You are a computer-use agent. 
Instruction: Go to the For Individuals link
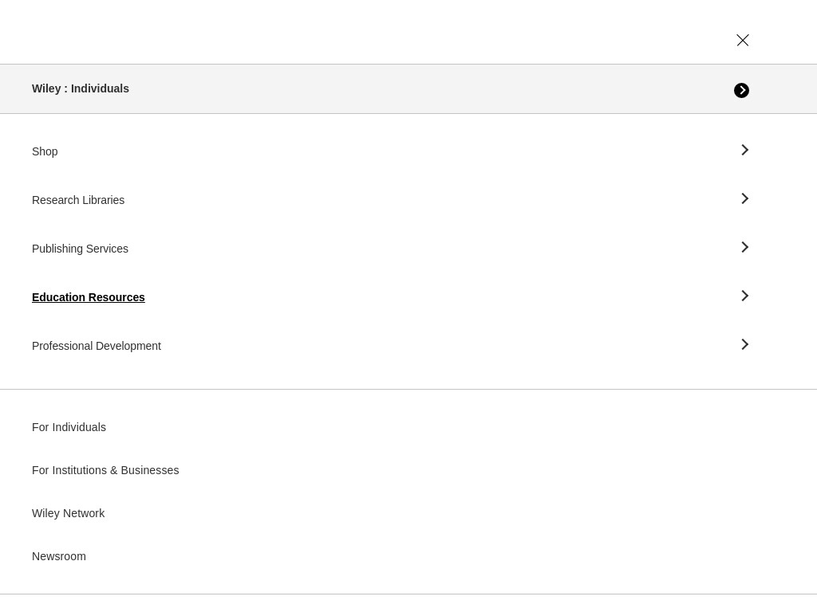tap(69, 427)
